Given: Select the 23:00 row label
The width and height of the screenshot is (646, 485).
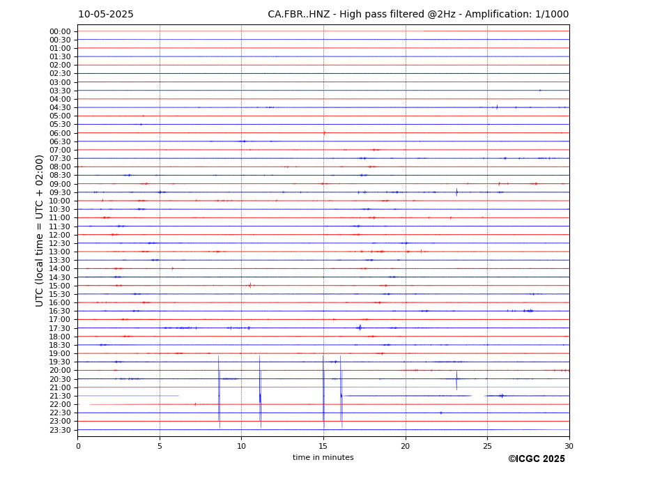Looking at the screenshot, I should (x=60, y=422).
